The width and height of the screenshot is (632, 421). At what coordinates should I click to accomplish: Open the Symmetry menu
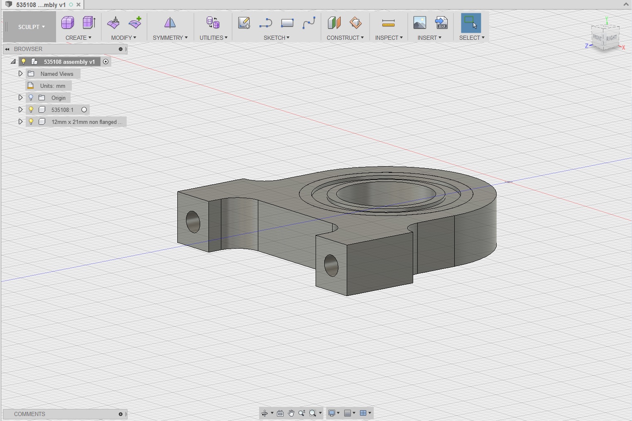170,37
